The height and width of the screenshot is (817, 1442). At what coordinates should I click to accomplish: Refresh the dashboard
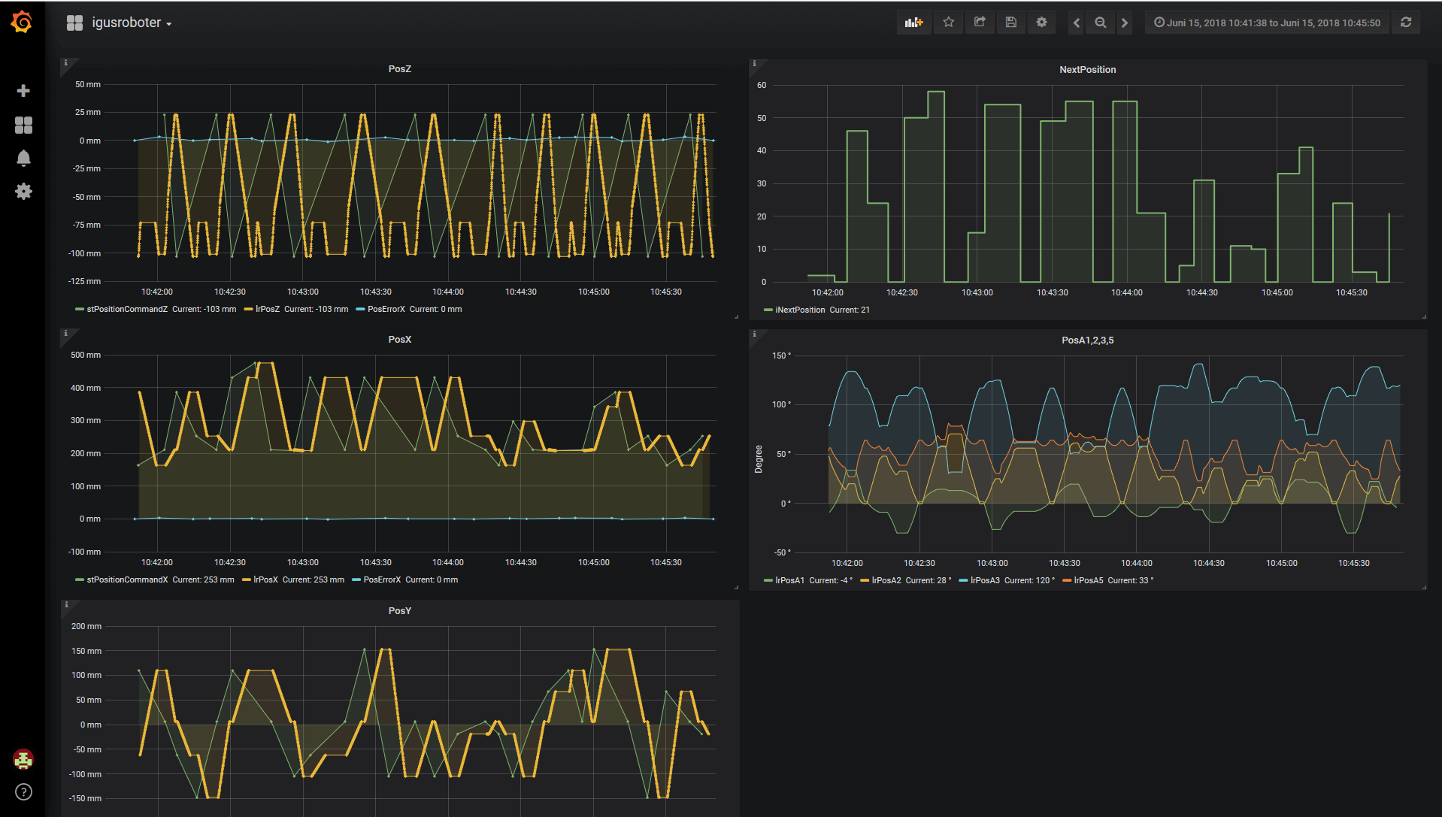[x=1406, y=23]
